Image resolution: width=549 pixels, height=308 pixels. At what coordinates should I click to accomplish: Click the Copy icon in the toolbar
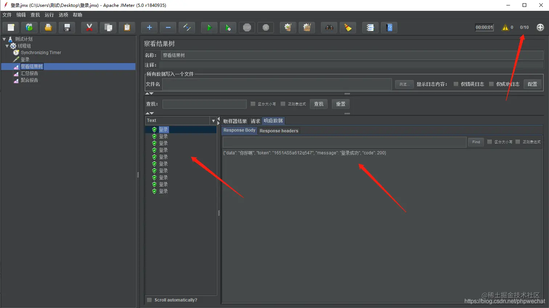[x=108, y=28]
